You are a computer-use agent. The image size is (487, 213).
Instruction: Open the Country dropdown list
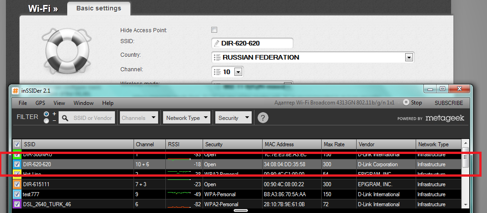pos(409,58)
